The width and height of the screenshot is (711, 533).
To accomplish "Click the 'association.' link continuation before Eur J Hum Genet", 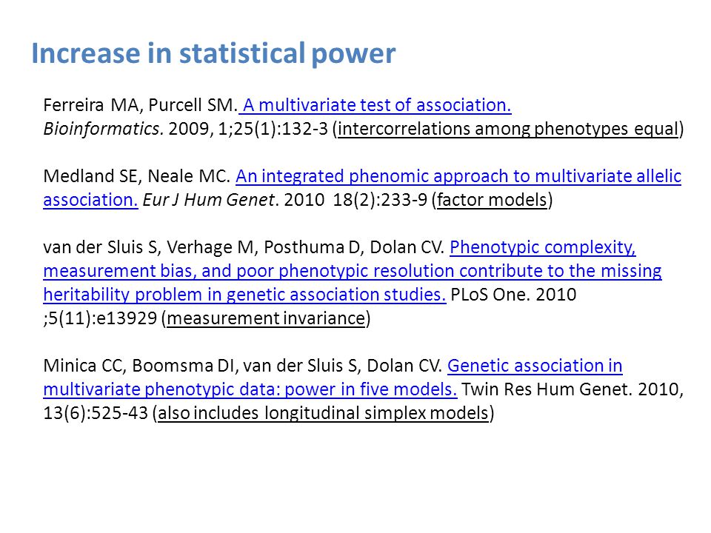I will click(90, 200).
